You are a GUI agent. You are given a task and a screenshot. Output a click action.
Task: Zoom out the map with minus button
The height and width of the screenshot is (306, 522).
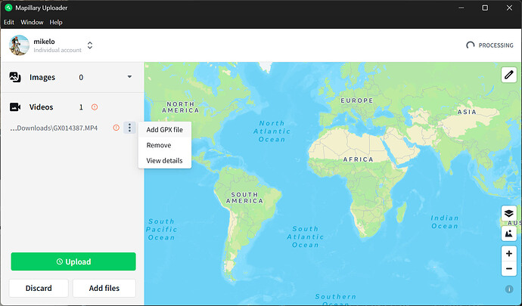click(508, 269)
